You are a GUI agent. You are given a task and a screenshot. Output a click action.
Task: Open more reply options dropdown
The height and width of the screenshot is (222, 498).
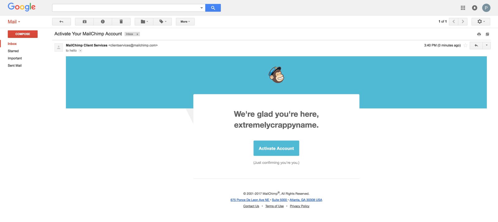486,45
